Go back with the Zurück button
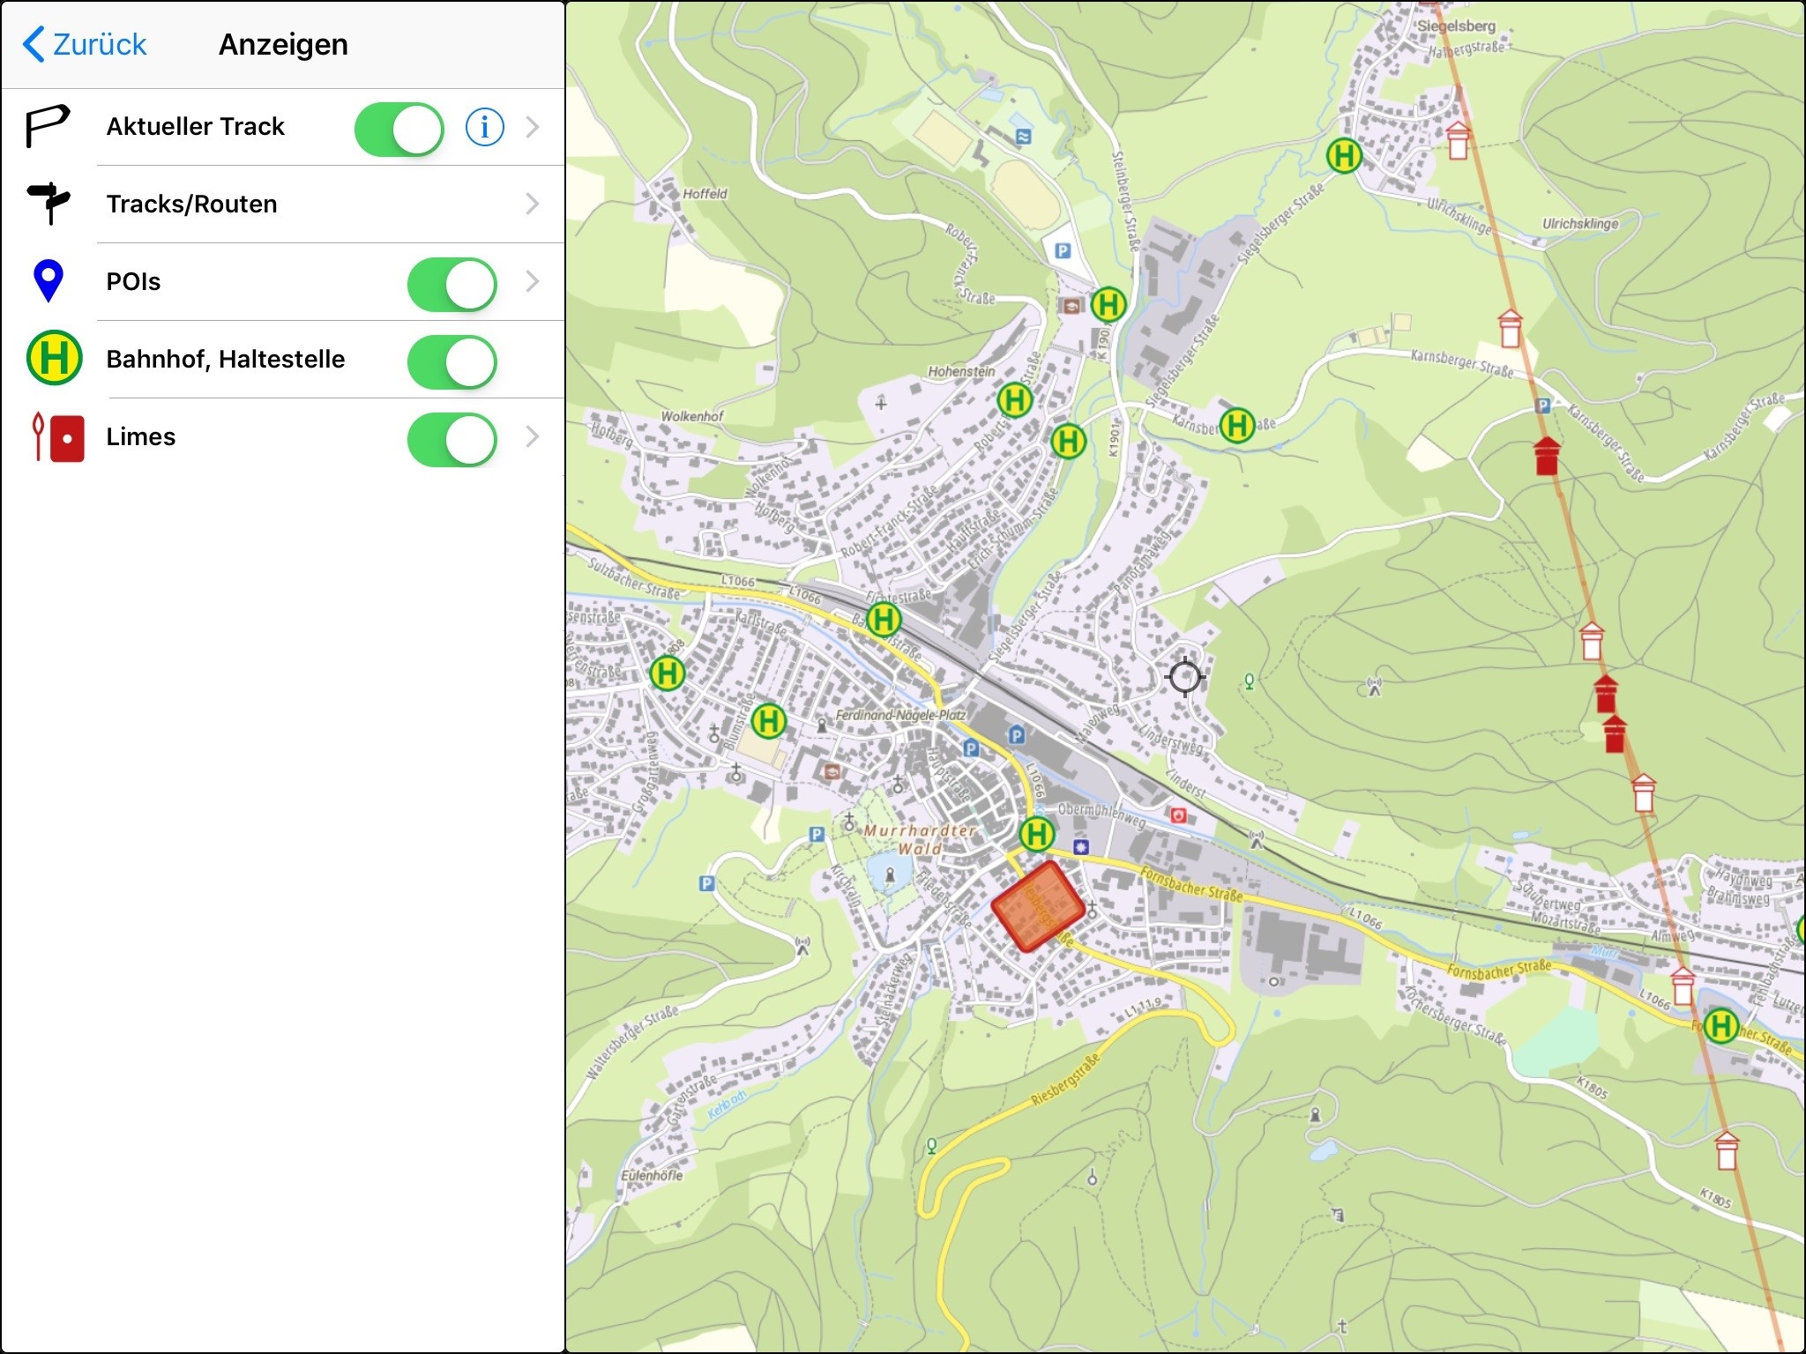The height and width of the screenshot is (1354, 1806). pyautogui.click(x=86, y=44)
